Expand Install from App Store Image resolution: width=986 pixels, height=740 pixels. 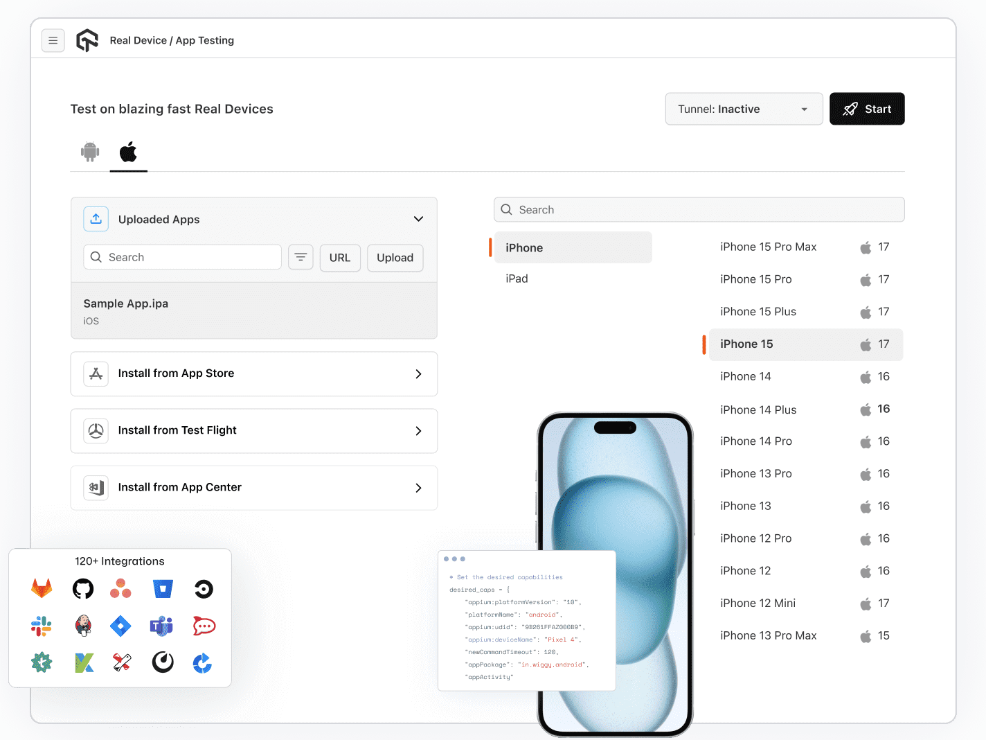coord(253,373)
